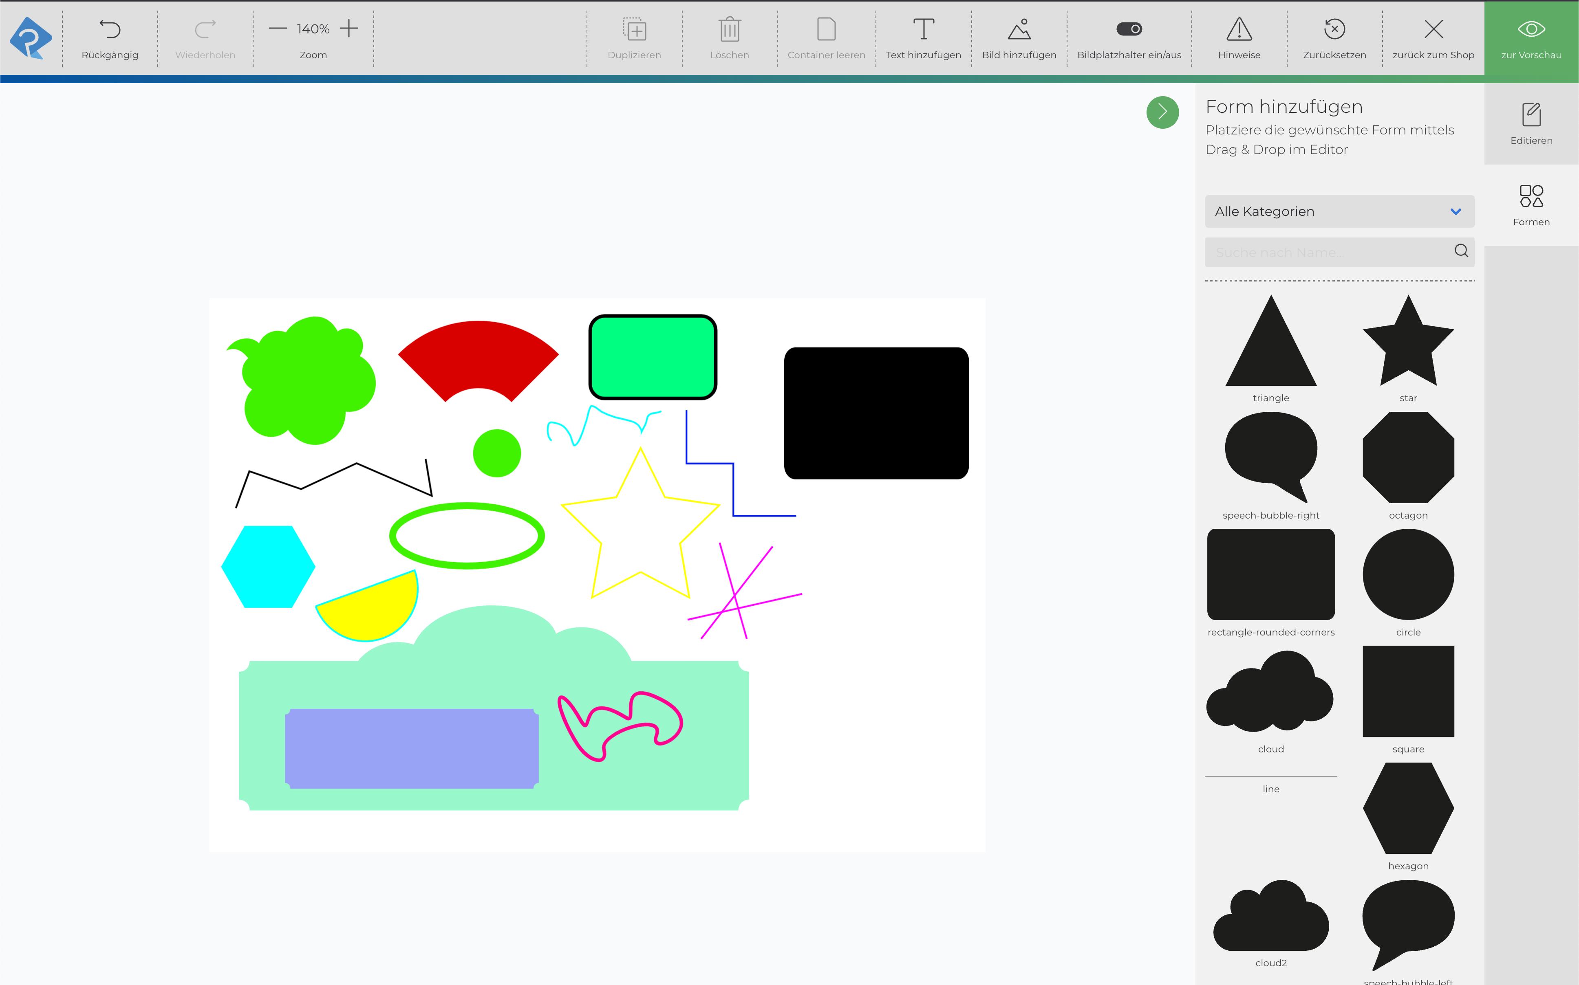The width and height of the screenshot is (1579, 985).
Task: Click Bild hinzufügen image icon
Action: click(1019, 30)
